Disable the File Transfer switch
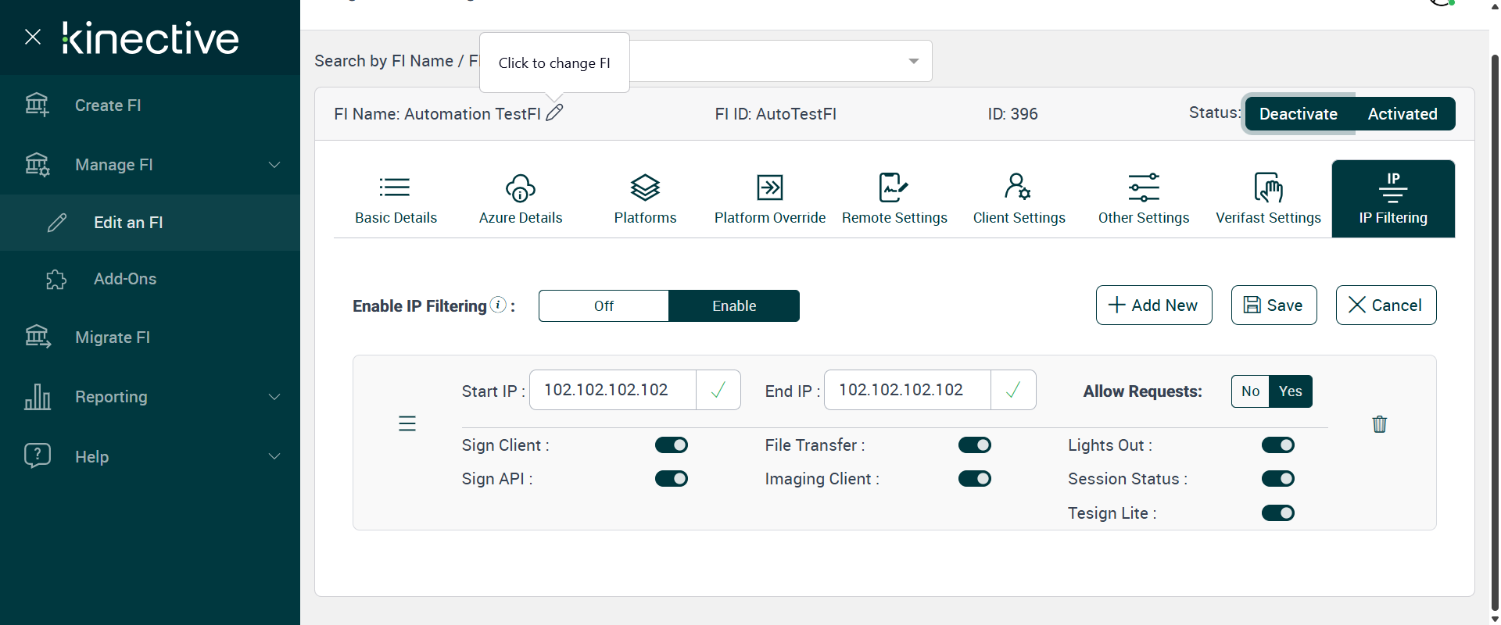The width and height of the screenshot is (1501, 625). [x=975, y=445]
